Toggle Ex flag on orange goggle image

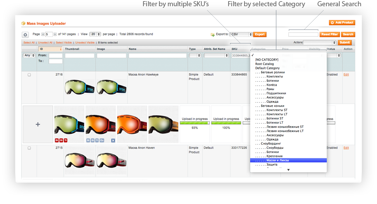(x=102, y=140)
